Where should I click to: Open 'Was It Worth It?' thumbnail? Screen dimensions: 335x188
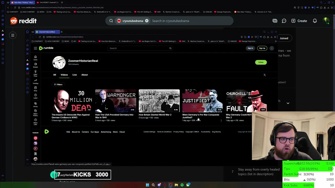click(159, 101)
